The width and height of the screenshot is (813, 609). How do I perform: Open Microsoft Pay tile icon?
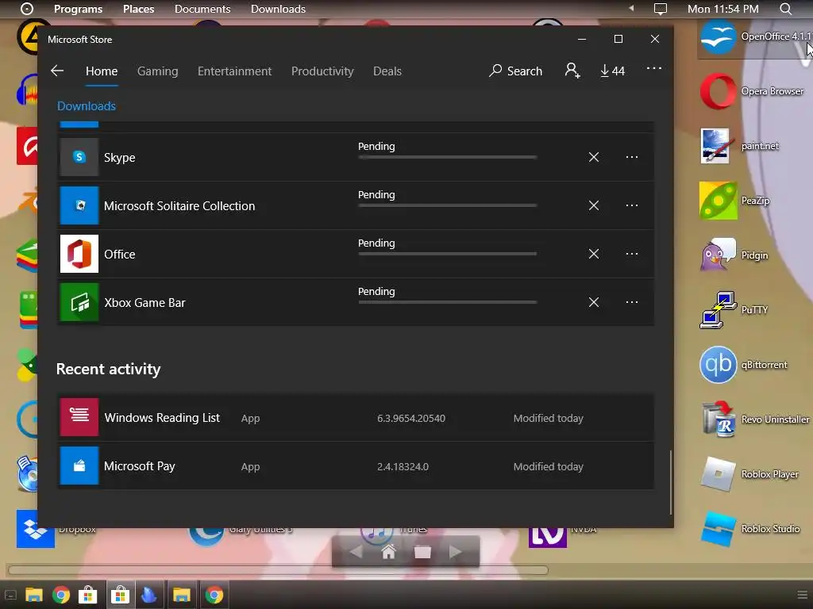coord(79,466)
